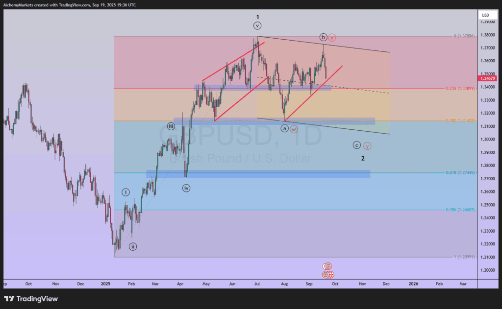Select the red circled w wave label

tap(293, 129)
